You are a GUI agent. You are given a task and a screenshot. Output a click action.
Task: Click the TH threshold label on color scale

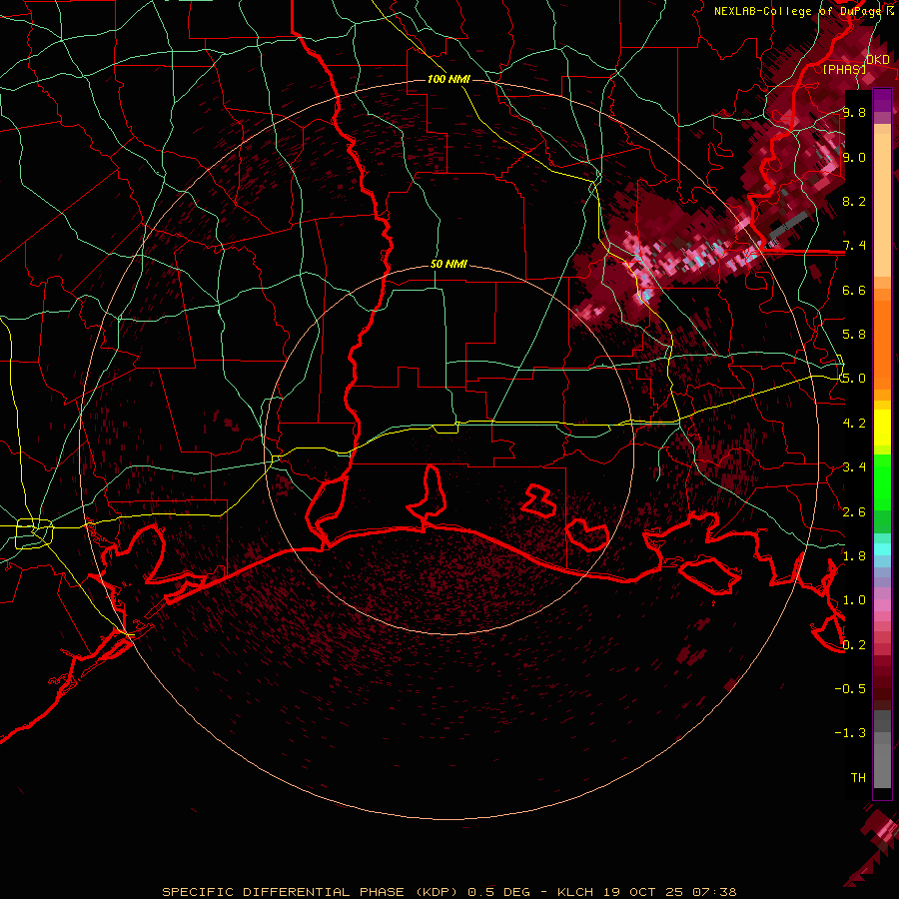pos(858,778)
